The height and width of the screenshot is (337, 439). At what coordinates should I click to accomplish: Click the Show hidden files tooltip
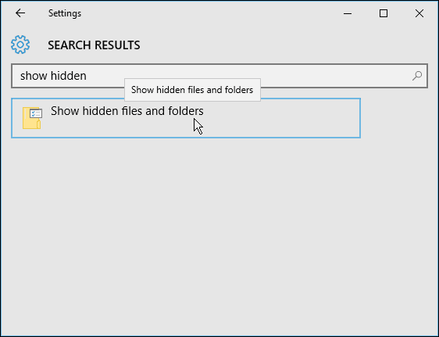pos(192,90)
